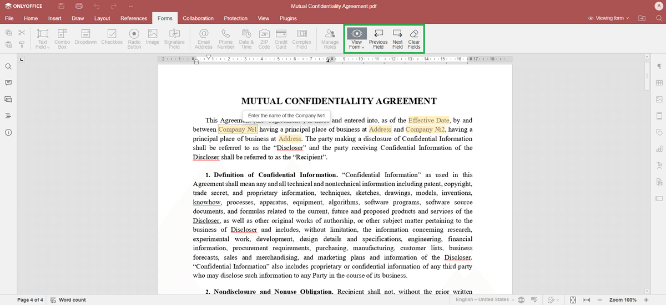The image size is (666, 305).
Task: Click the Paste icon in toolbar
Action: point(9,45)
